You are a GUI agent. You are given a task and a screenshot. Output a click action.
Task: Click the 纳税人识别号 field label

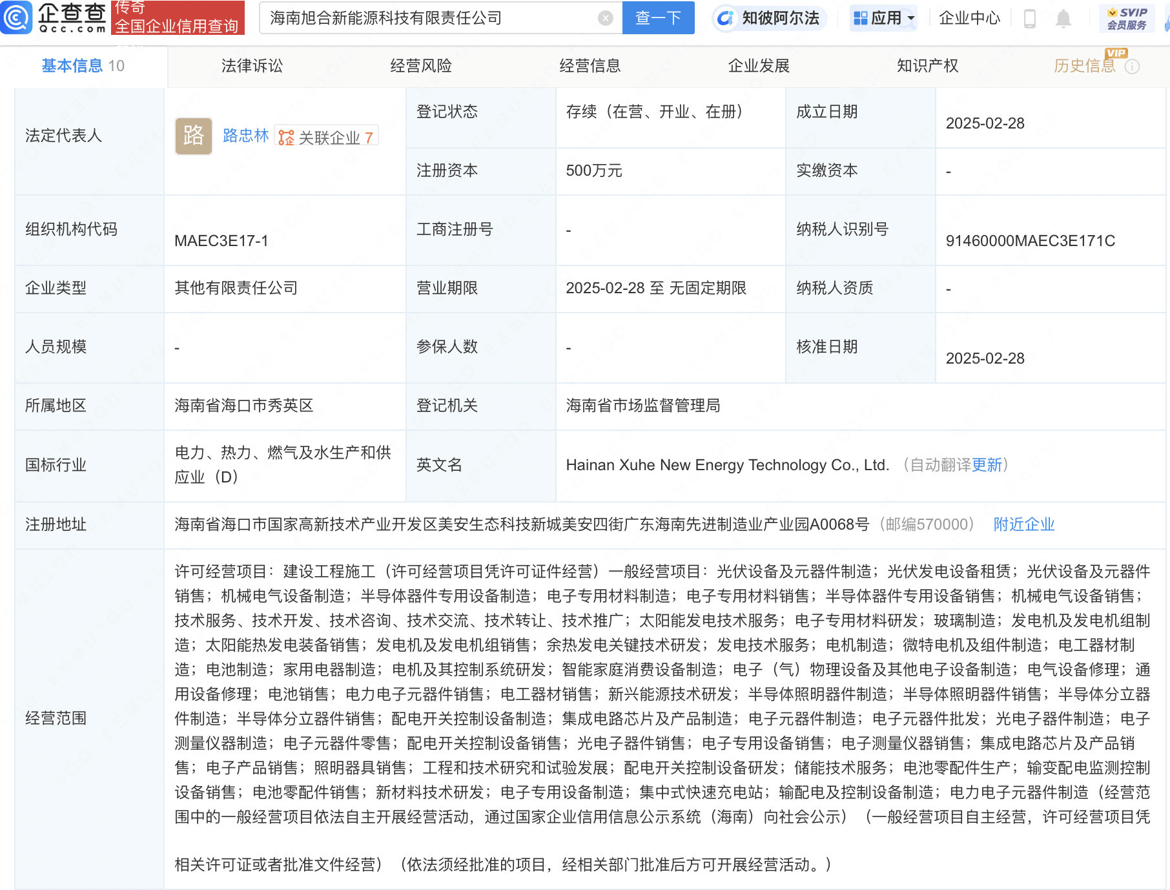coord(842,229)
